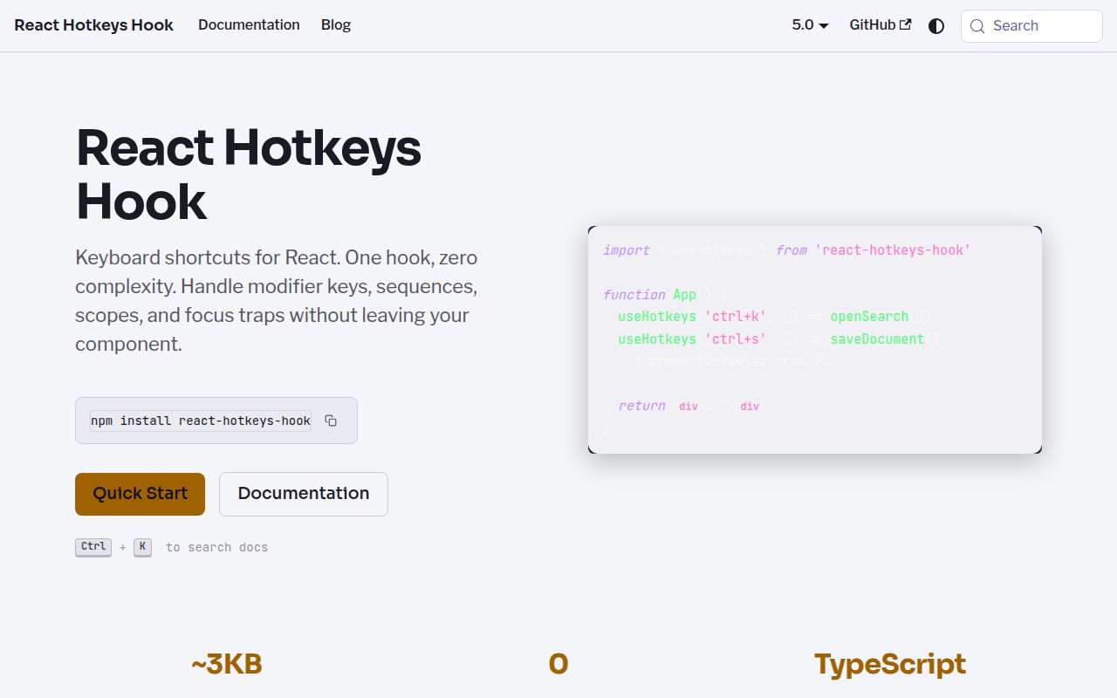Expand the 5.0 version dropdown
Screen dimensions: 1117x698
810,25
